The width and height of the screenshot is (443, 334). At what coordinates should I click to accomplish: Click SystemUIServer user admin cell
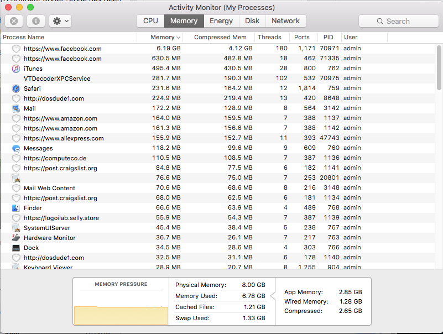point(352,227)
